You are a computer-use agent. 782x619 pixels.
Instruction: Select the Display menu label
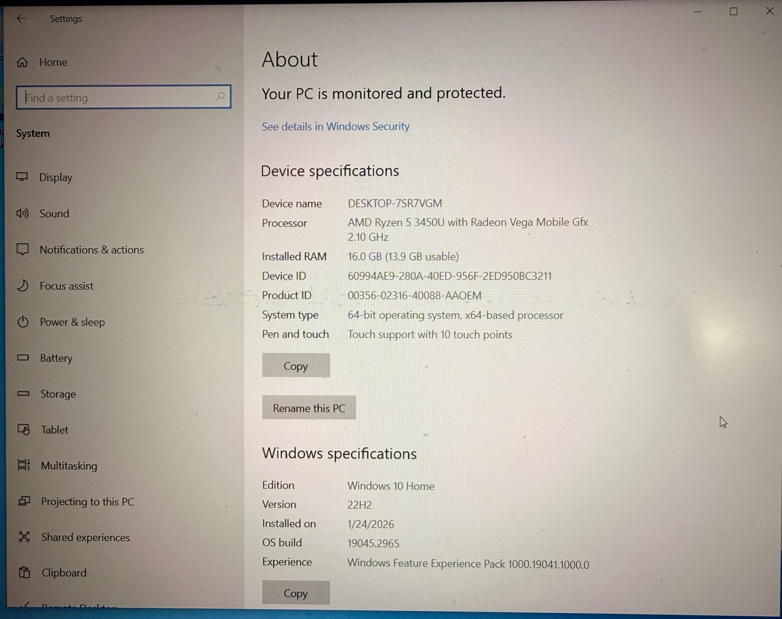(x=56, y=177)
